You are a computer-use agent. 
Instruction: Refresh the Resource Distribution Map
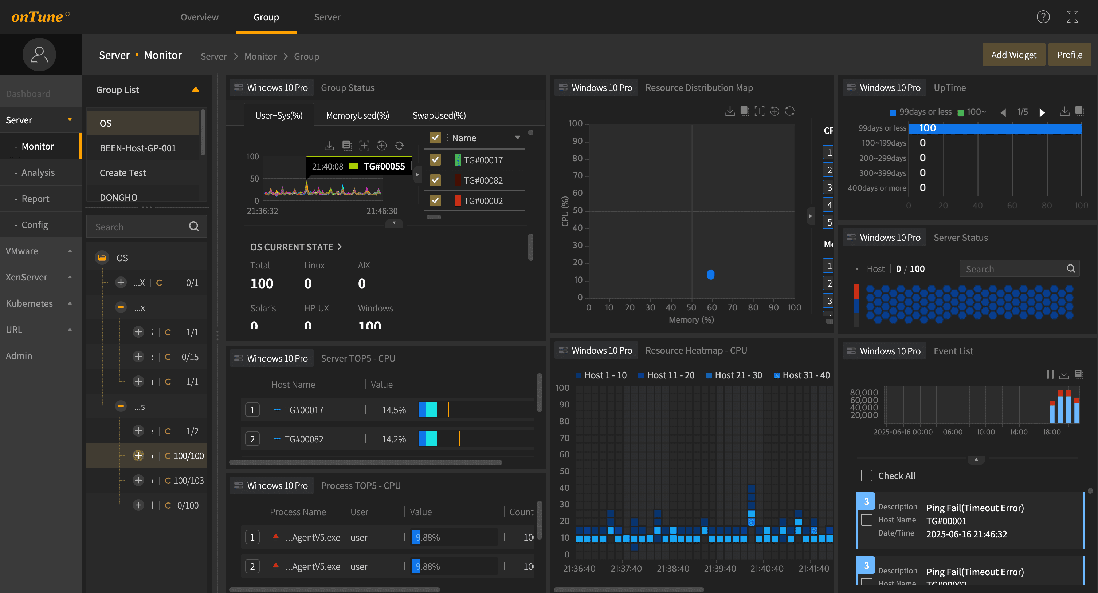[x=790, y=112]
